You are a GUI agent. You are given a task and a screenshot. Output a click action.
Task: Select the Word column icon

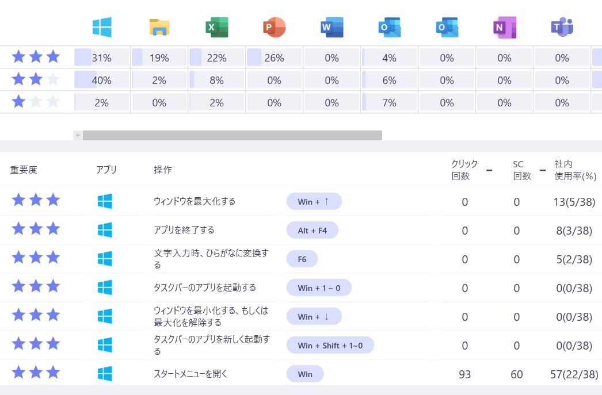click(332, 27)
